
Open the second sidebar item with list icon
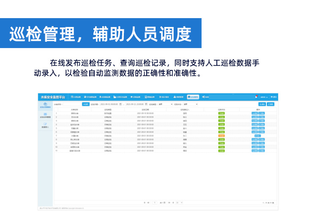coord(45,116)
